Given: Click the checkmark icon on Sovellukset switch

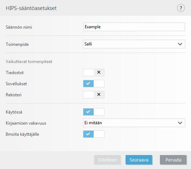Looking at the screenshot, I should 88,83.
